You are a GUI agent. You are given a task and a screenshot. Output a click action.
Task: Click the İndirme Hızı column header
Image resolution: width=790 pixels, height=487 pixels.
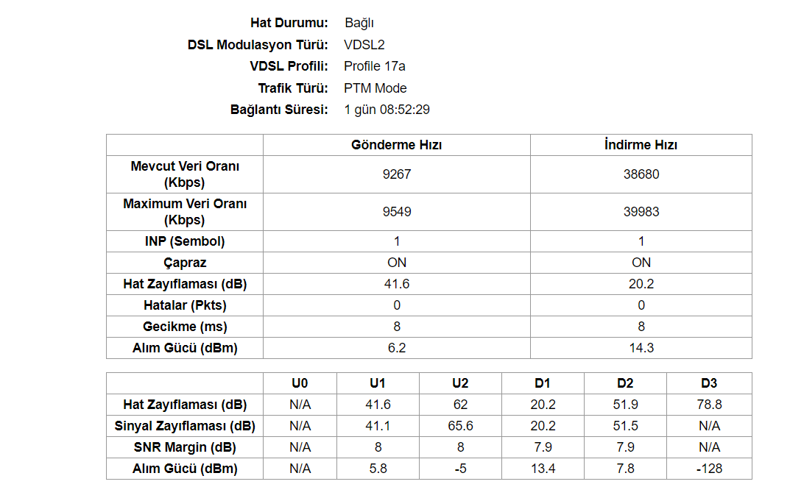coord(641,145)
